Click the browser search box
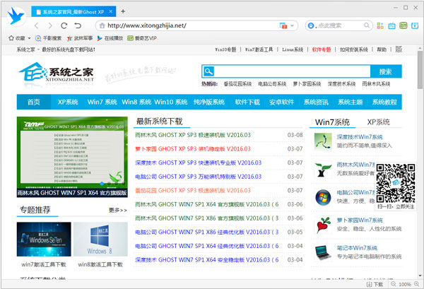This screenshot has height=289, width=424. pyautogui.click(x=338, y=25)
